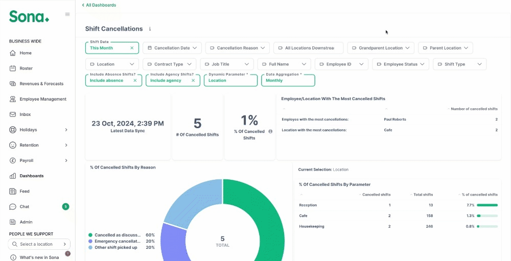Remove the Include agency filter

point(193,81)
